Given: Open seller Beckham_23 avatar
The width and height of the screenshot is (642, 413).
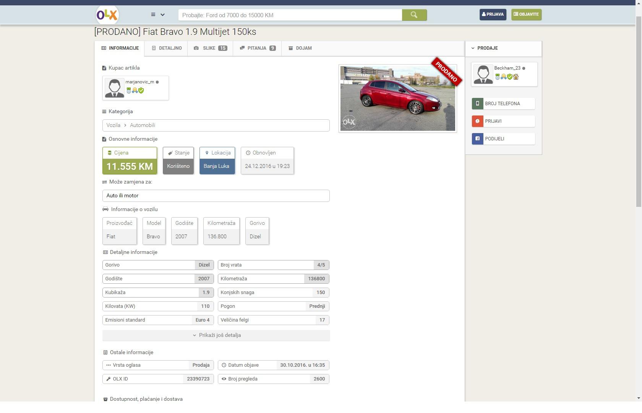Looking at the screenshot, I should [x=483, y=74].
